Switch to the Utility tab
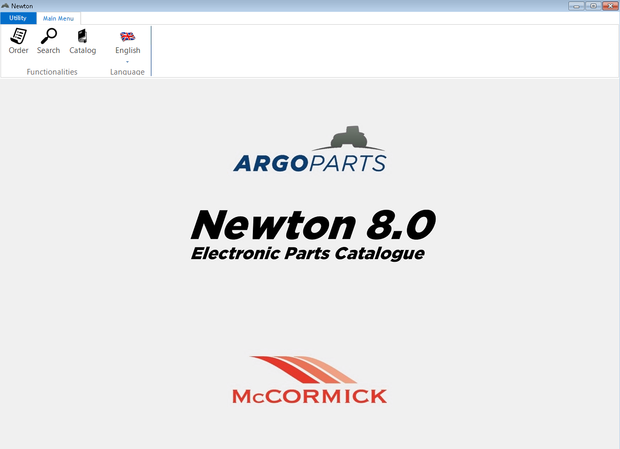This screenshot has height=449, width=620. pos(18,18)
